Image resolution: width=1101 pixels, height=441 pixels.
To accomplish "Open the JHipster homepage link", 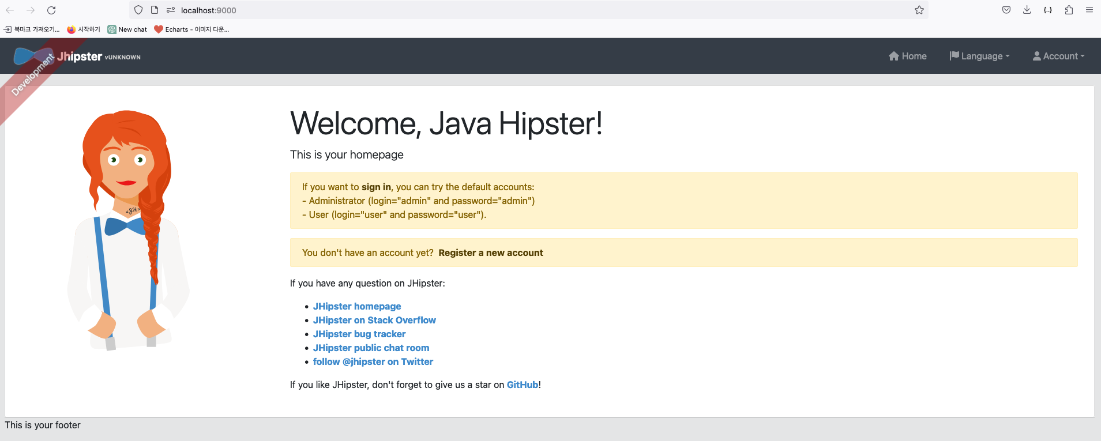I will (x=357, y=306).
